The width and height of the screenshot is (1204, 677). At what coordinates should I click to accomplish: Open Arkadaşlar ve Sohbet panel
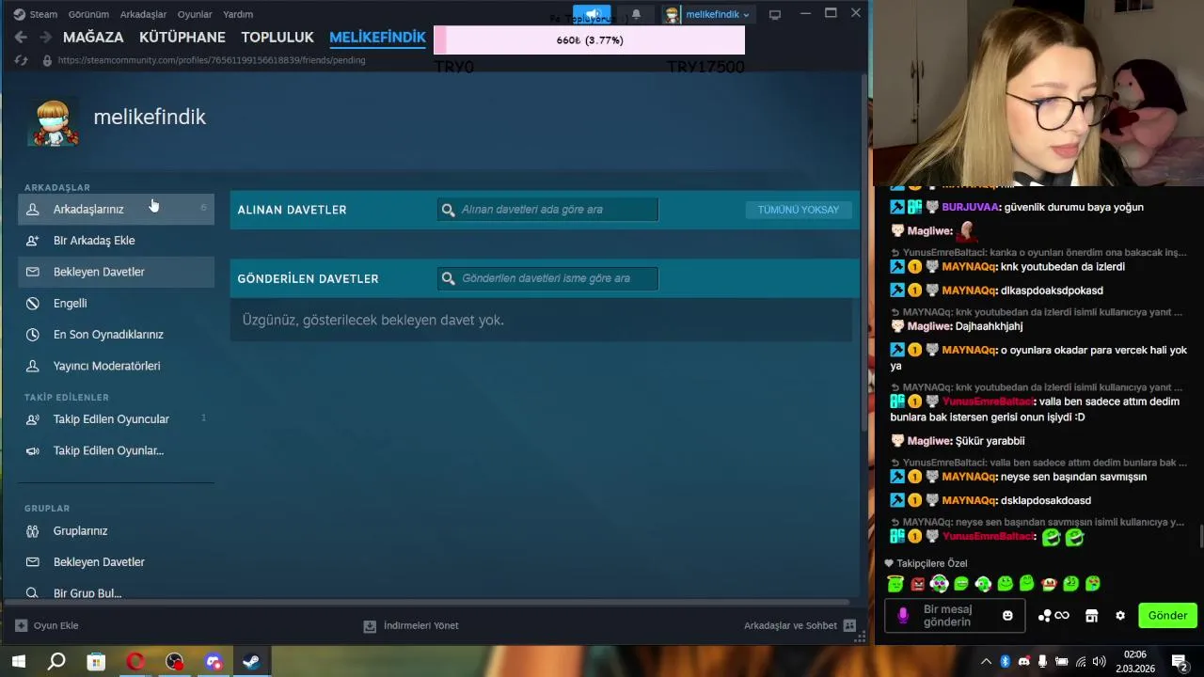click(800, 625)
